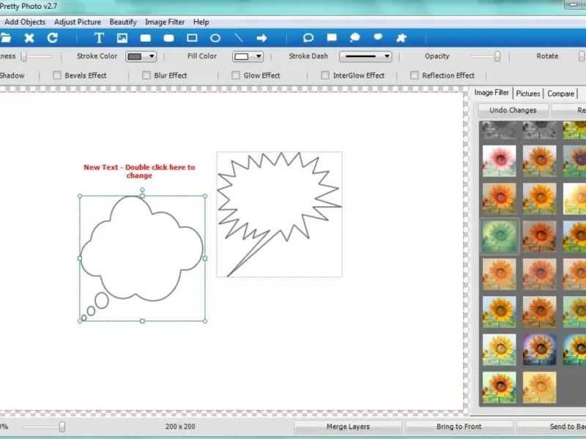This screenshot has height=439, width=586.
Task: Click the Bring to Front button
Action: [459, 427]
